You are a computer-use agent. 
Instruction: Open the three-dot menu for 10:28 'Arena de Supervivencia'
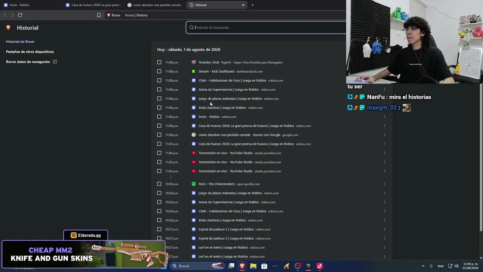385,202
